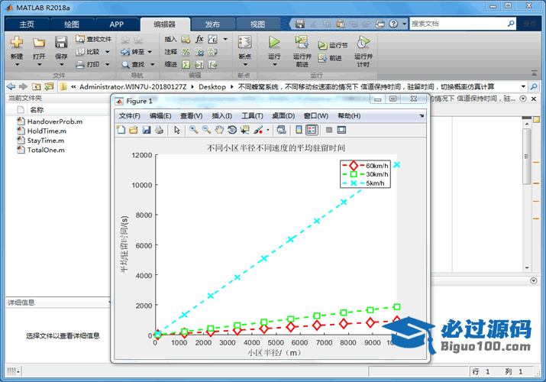Screen dimensions: 546x382
Task: Click the search documentation input field
Action: click(458, 24)
